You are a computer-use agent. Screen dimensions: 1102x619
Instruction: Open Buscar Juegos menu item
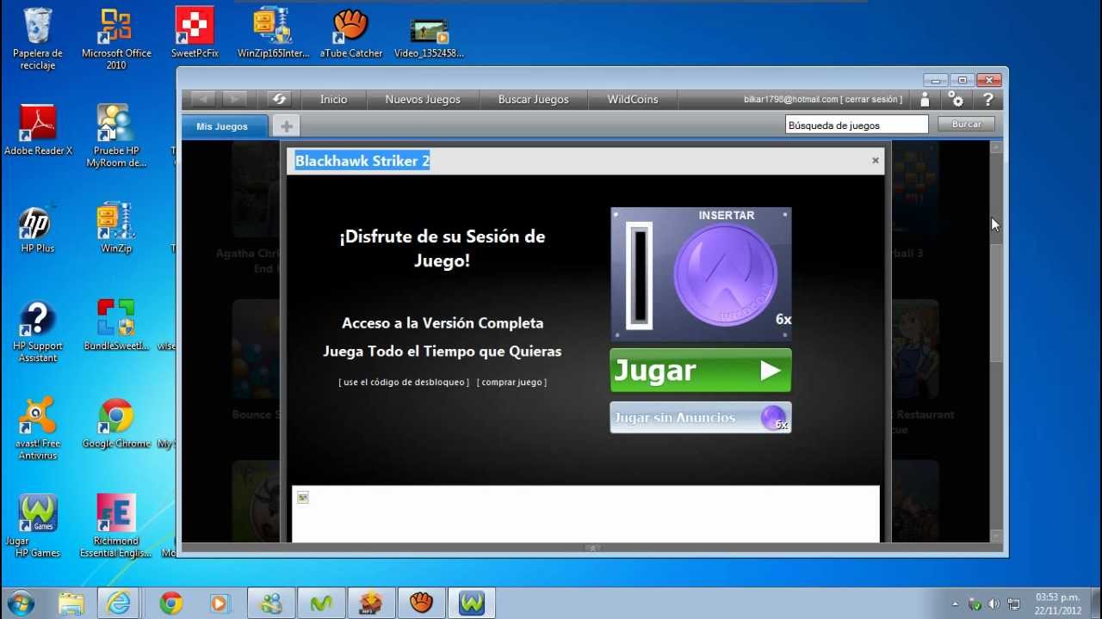534,100
